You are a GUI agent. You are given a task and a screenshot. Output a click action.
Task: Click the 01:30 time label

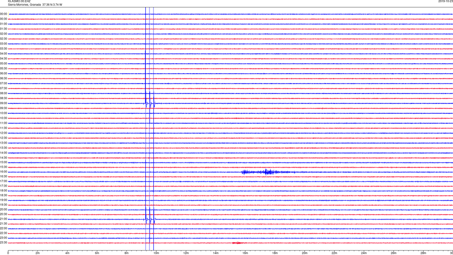(x=3, y=29)
